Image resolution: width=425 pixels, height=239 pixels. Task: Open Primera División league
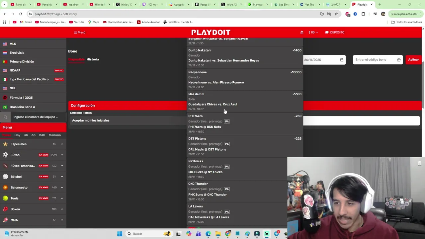(33, 62)
